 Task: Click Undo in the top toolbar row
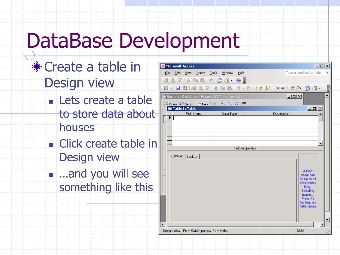[x=211, y=80]
